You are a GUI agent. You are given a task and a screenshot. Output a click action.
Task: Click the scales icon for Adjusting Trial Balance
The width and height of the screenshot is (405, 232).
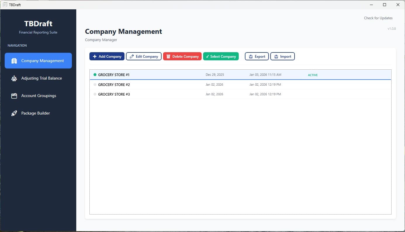[14, 78]
